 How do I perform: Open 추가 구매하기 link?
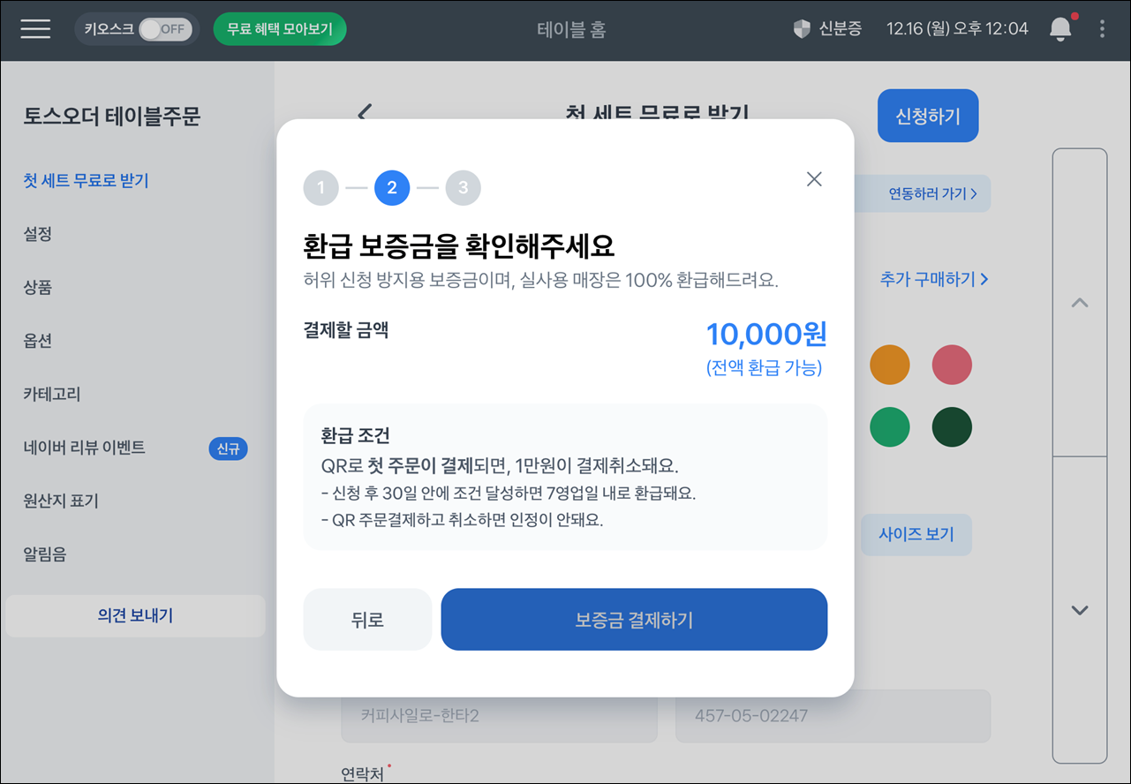coord(933,279)
